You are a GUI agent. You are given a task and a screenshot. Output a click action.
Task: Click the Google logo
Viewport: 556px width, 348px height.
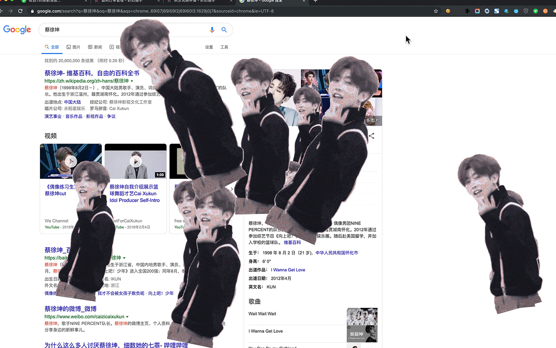tap(17, 30)
